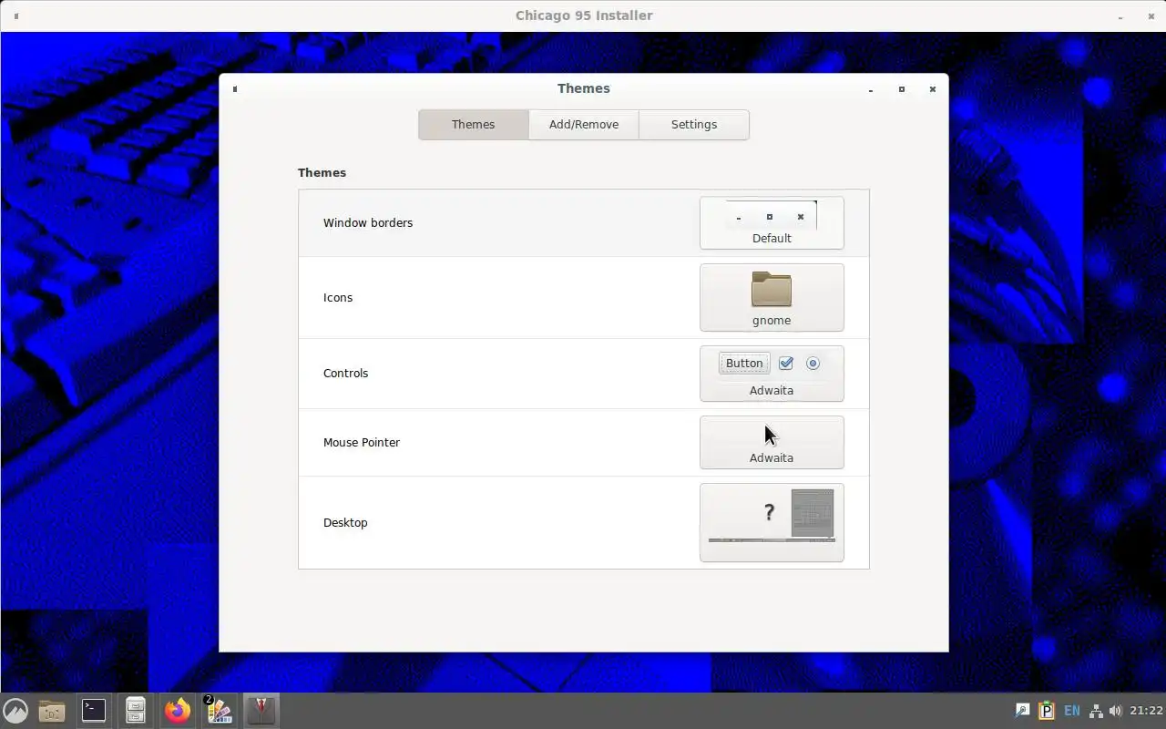Open the clipboard manager P tray icon
This screenshot has width=1166, height=729.
1047,711
